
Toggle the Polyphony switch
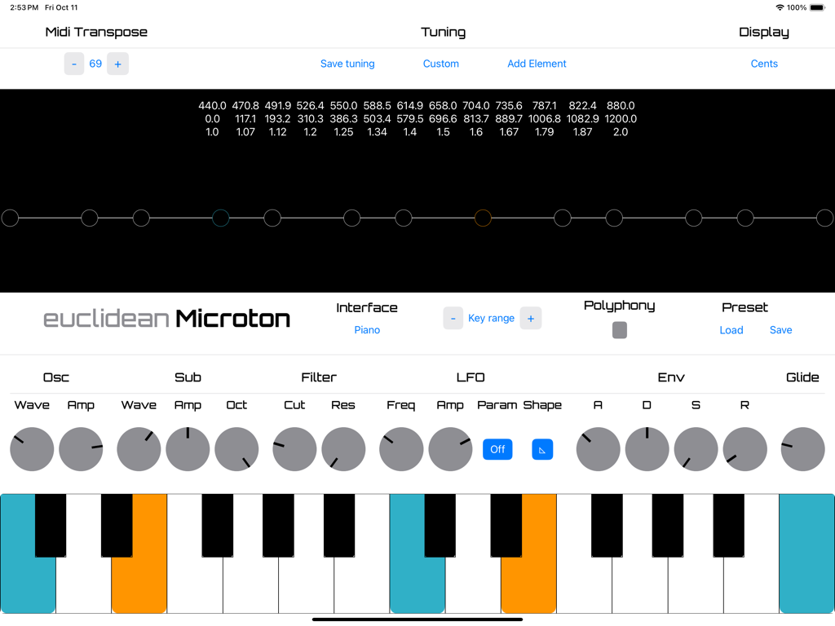619,330
